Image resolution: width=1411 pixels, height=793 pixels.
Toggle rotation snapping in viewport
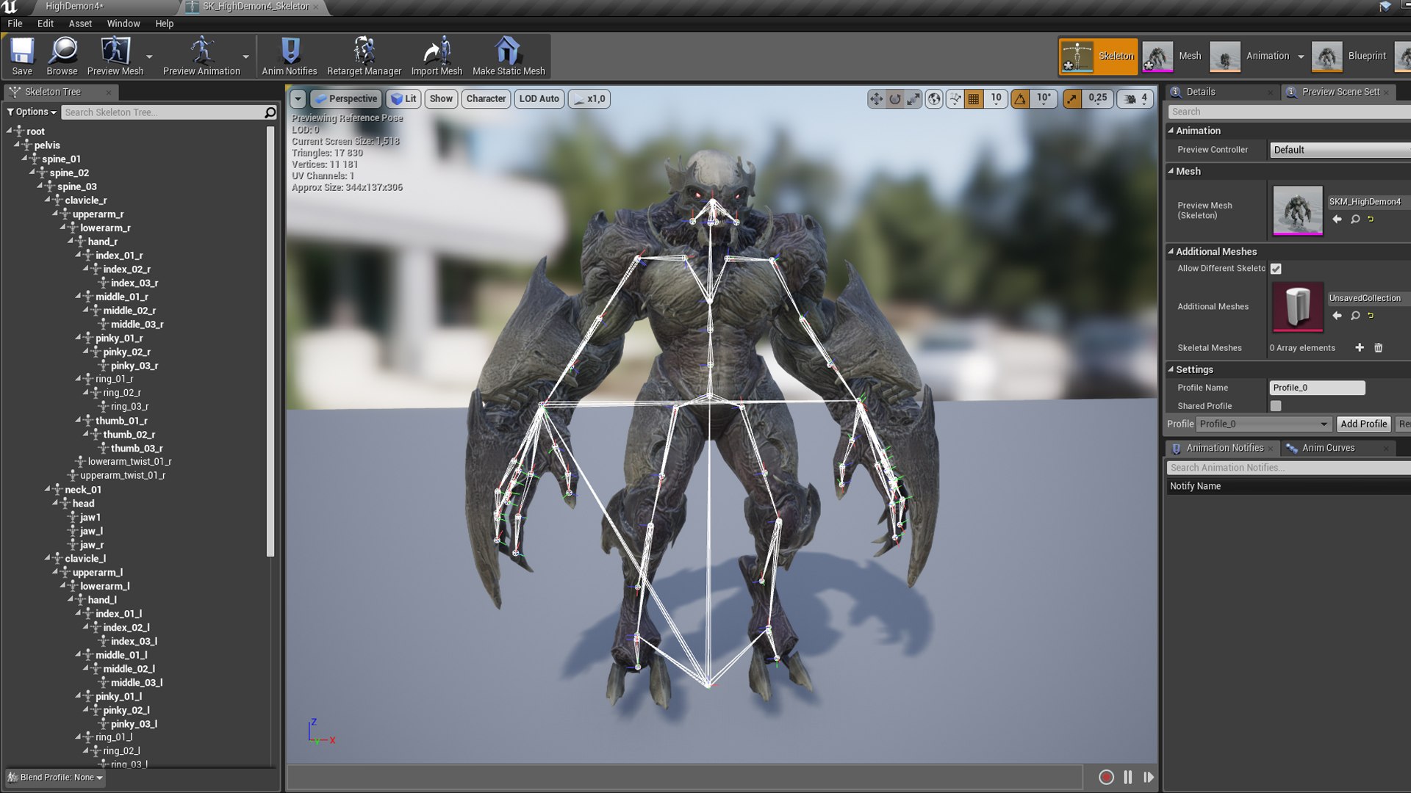click(1020, 98)
